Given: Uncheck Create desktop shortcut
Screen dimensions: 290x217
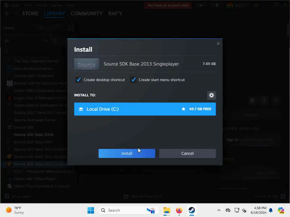Looking at the screenshot, I should (78, 80).
